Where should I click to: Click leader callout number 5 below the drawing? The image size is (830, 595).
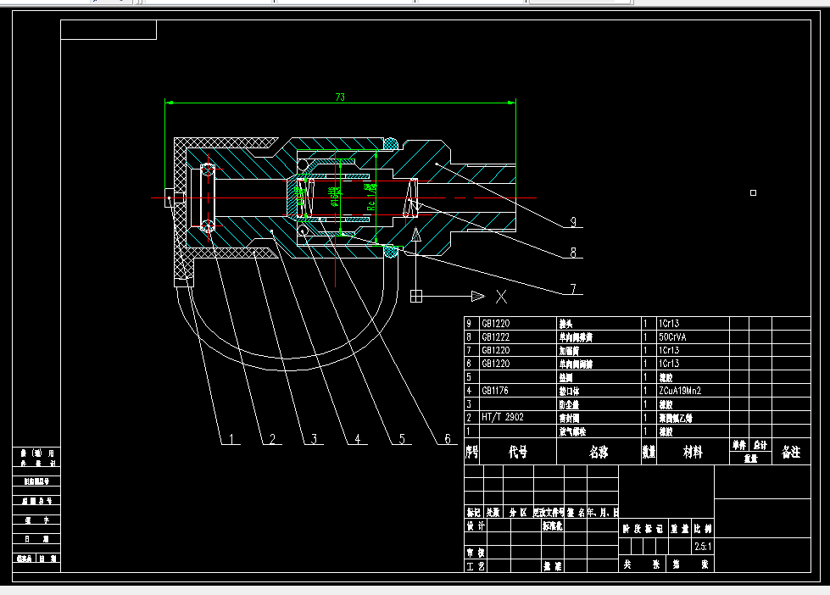pos(402,439)
